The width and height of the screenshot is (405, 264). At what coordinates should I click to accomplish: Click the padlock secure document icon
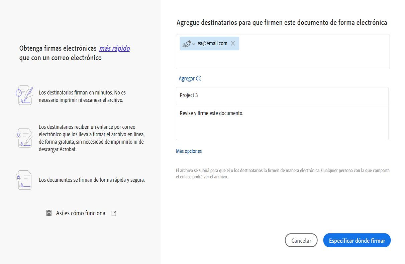(24, 180)
